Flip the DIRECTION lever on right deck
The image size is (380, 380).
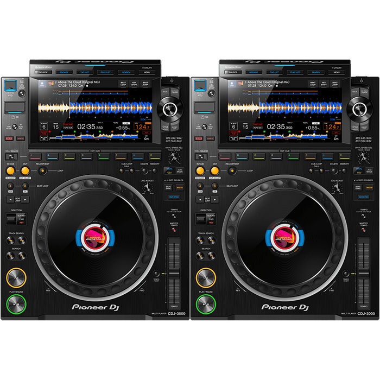(201, 219)
